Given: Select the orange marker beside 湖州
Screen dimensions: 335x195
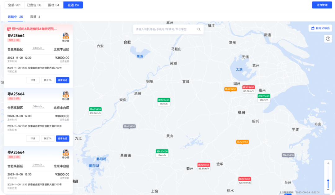Looking at the screenshot, I should [230, 89].
